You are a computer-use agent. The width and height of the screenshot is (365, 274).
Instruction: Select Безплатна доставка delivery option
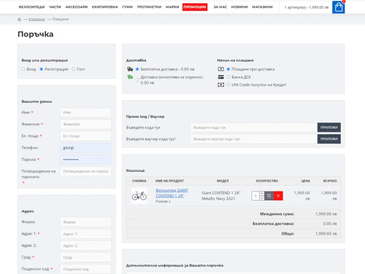coord(137,69)
